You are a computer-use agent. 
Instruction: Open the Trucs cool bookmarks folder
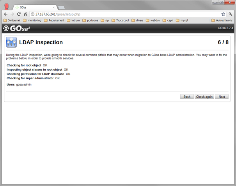(x=120, y=20)
